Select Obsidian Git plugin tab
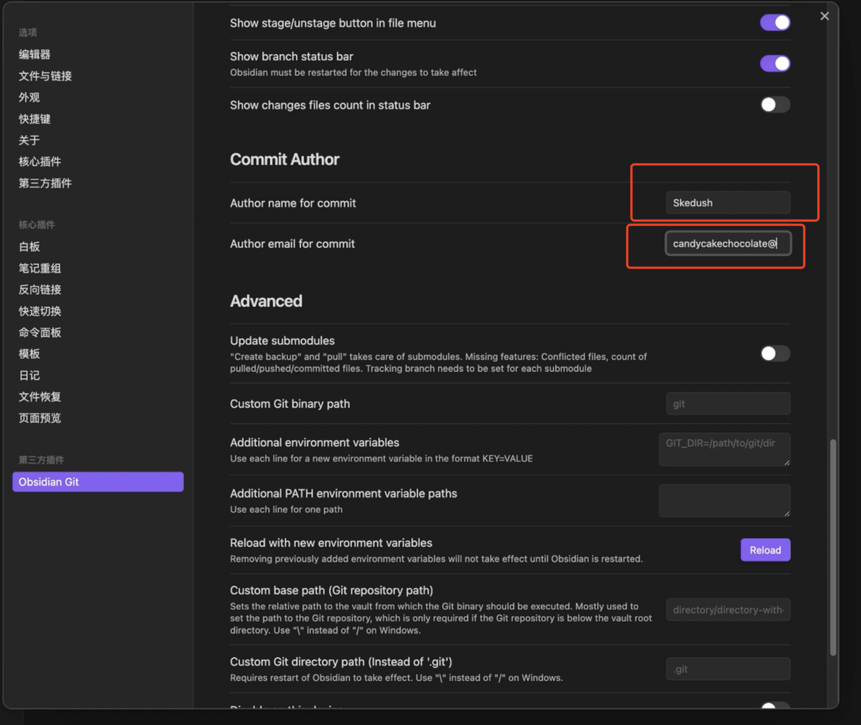861x725 pixels. (x=98, y=482)
